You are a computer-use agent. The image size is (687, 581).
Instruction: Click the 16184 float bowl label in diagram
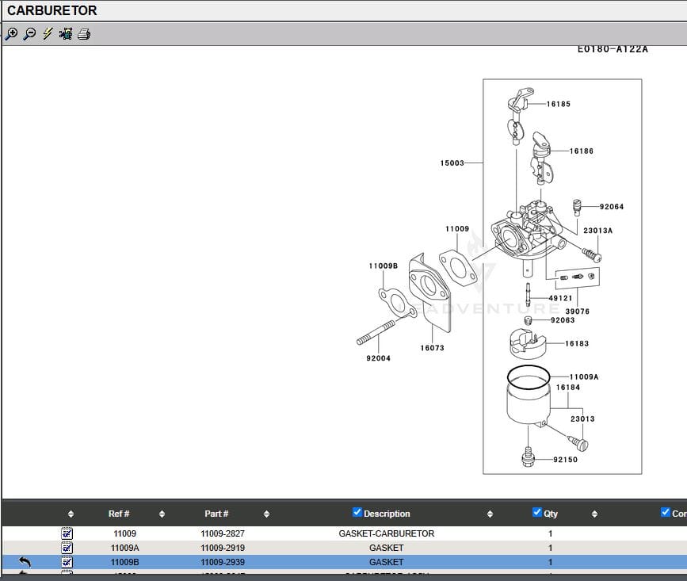(x=567, y=388)
